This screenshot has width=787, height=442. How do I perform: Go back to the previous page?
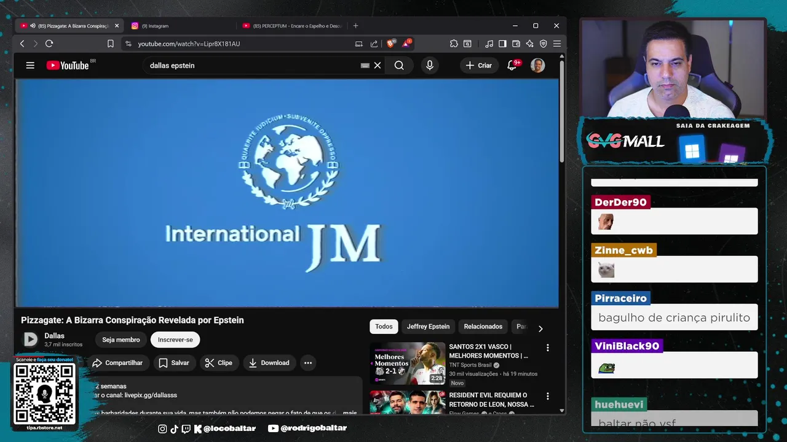[22, 44]
